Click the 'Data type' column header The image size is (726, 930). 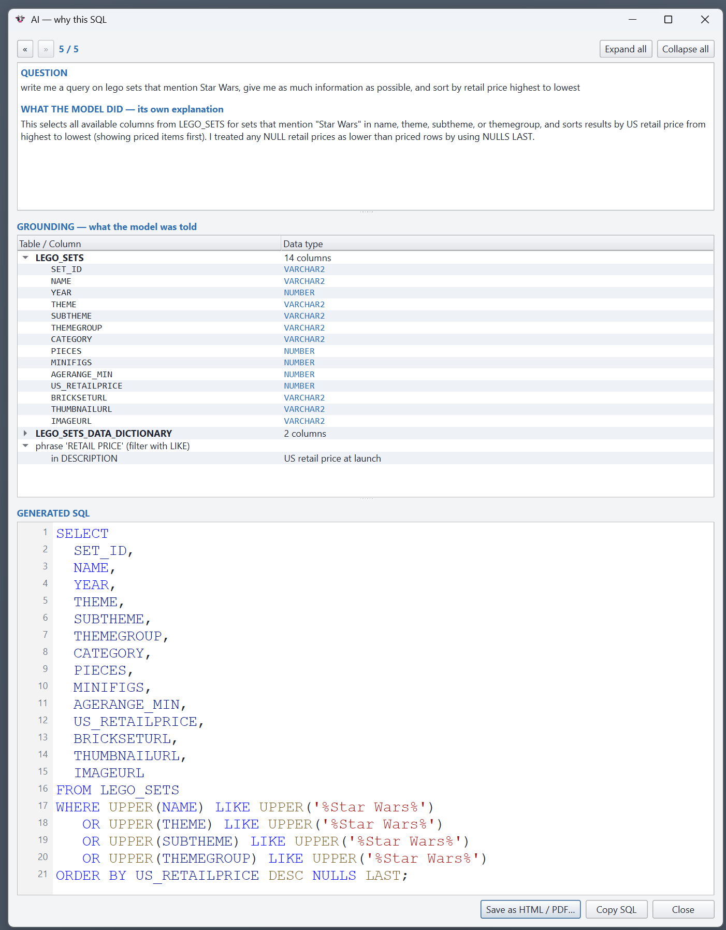497,244
